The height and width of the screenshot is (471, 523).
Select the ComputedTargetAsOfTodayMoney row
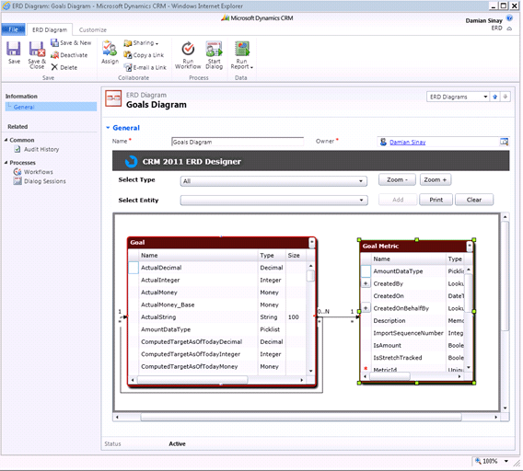[x=217, y=366]
